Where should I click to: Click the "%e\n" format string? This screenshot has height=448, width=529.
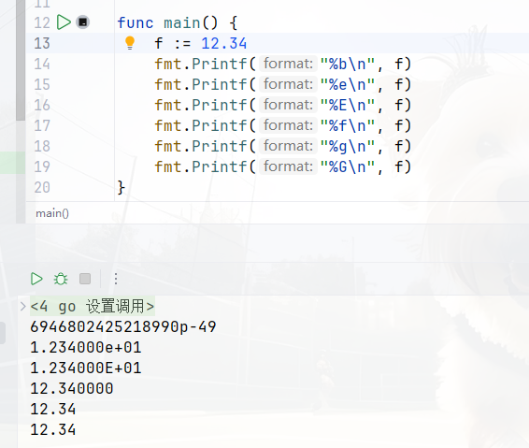(x=347, y=84)
